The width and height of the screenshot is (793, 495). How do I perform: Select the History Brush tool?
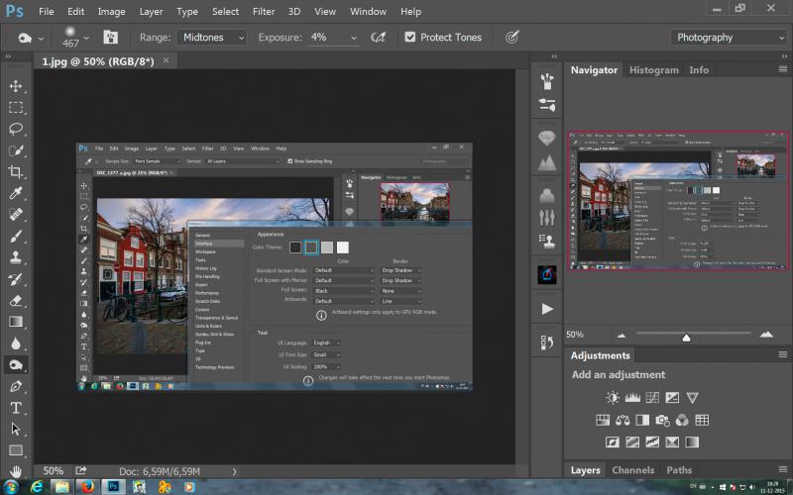pos(16,279)
